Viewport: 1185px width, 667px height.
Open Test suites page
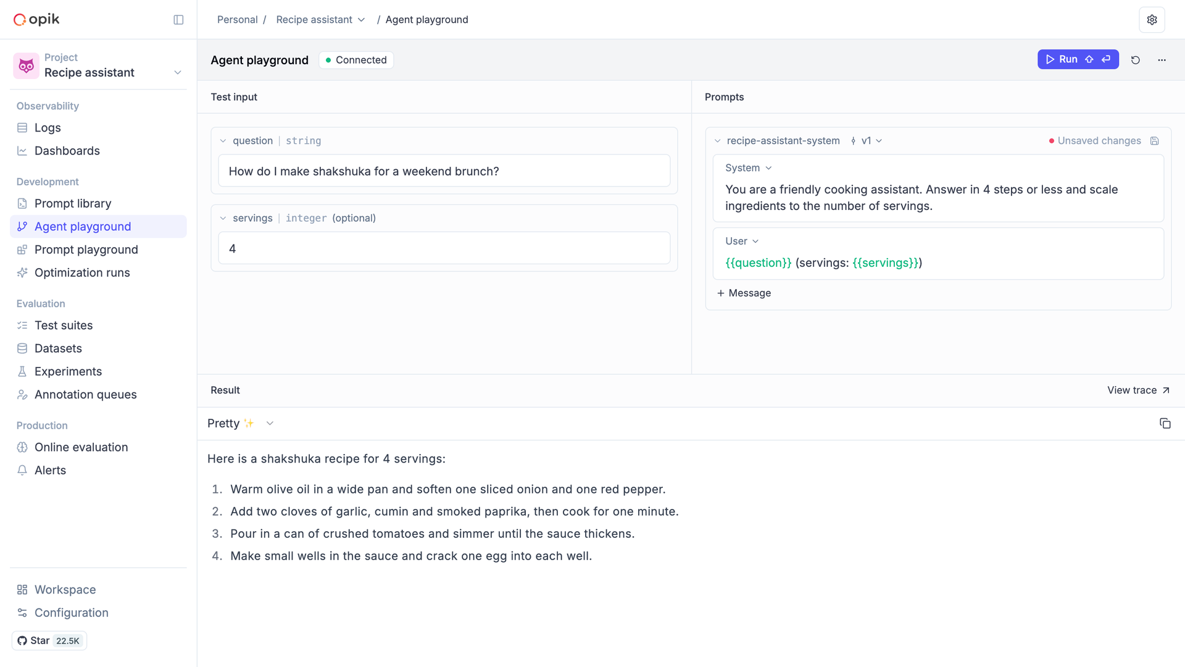click(98, 325)
